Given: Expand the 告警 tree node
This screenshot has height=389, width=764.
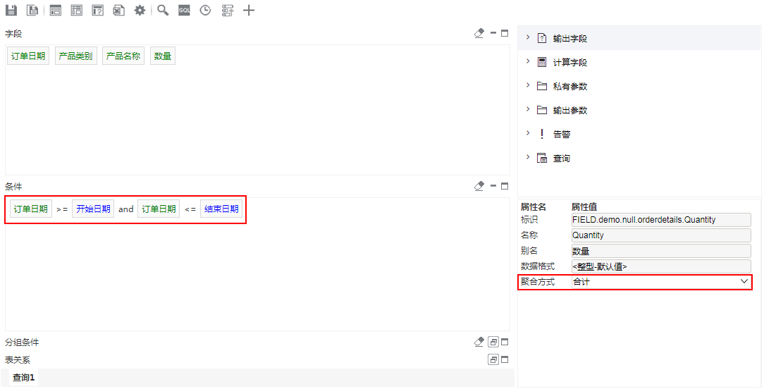Looking at the screenshot, I should click(528, 132).
